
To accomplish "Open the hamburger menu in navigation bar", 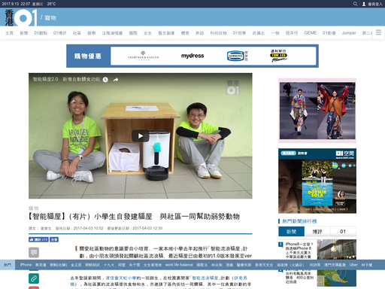I will 378,32.
